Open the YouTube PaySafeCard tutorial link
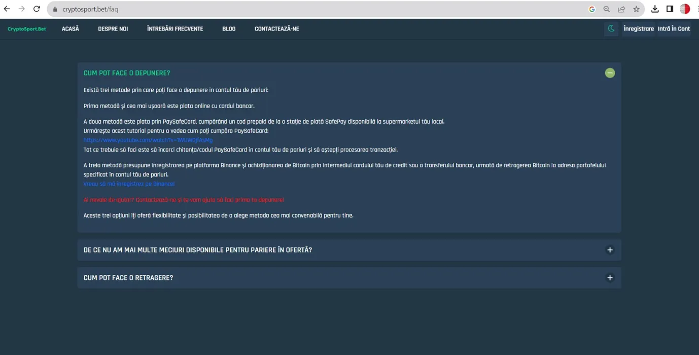Image resolution: width=699 pixels, height=355 pixels. (148, 140)
